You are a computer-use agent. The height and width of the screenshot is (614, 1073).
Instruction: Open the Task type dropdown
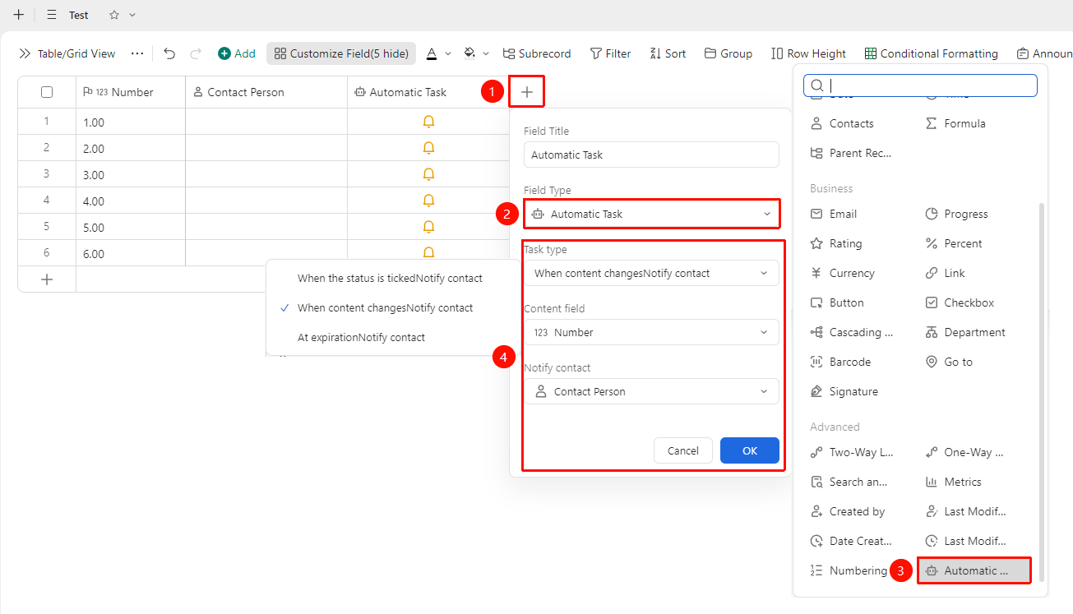(651, 273)
